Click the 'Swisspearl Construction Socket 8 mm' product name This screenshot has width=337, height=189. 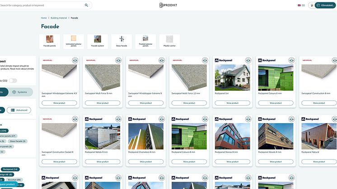pyautogui.click(x=58, y=153)
